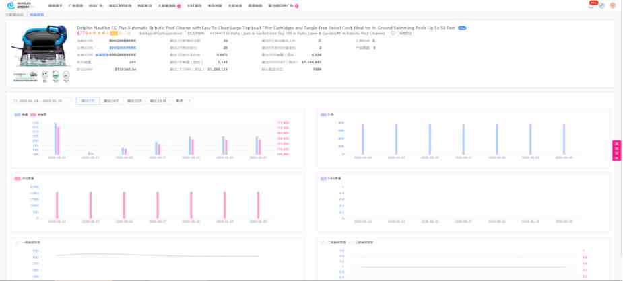Click the first breadcrumb link under the logo
The height and width of the screenshot is (281, 623).
pyautogui.click(x=15, y=15)
